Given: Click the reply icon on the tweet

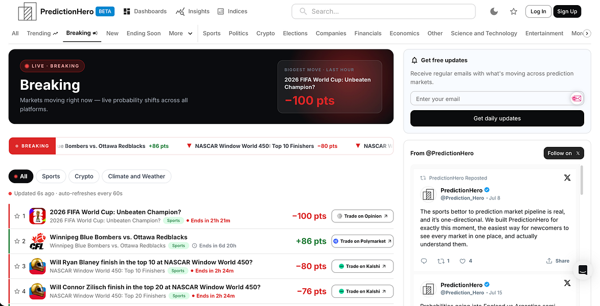Looking at the screenshot, I should click(424, 261).
